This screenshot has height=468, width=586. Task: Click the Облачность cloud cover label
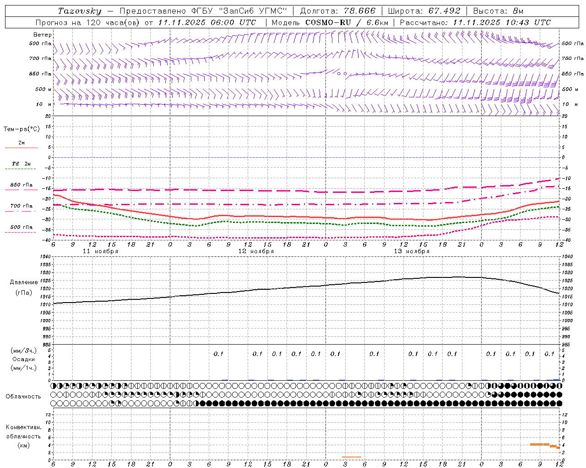click(x=23, y=396)
